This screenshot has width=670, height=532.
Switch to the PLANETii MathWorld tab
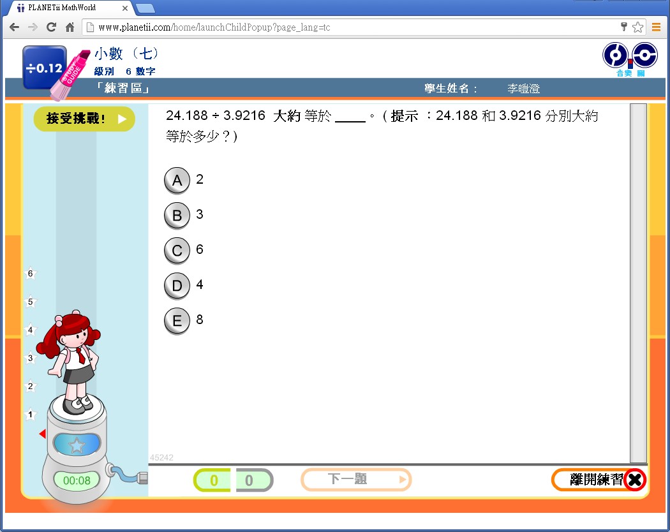point(64,8)
